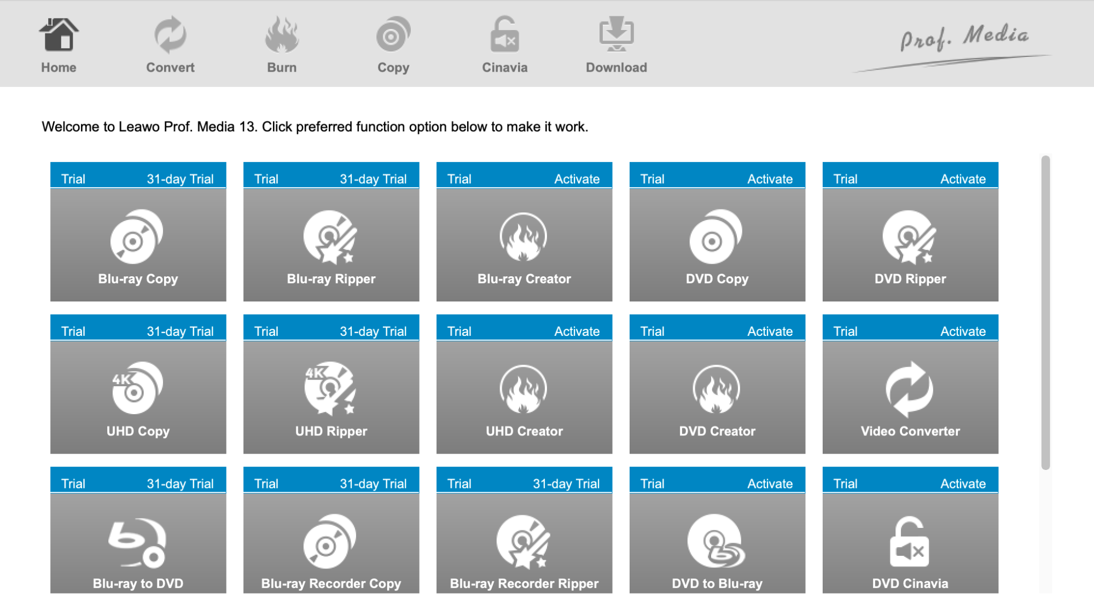1094x616 pixels.
Task: Click Activate on the UHD Creator tile
Action: tap(577, 331)
